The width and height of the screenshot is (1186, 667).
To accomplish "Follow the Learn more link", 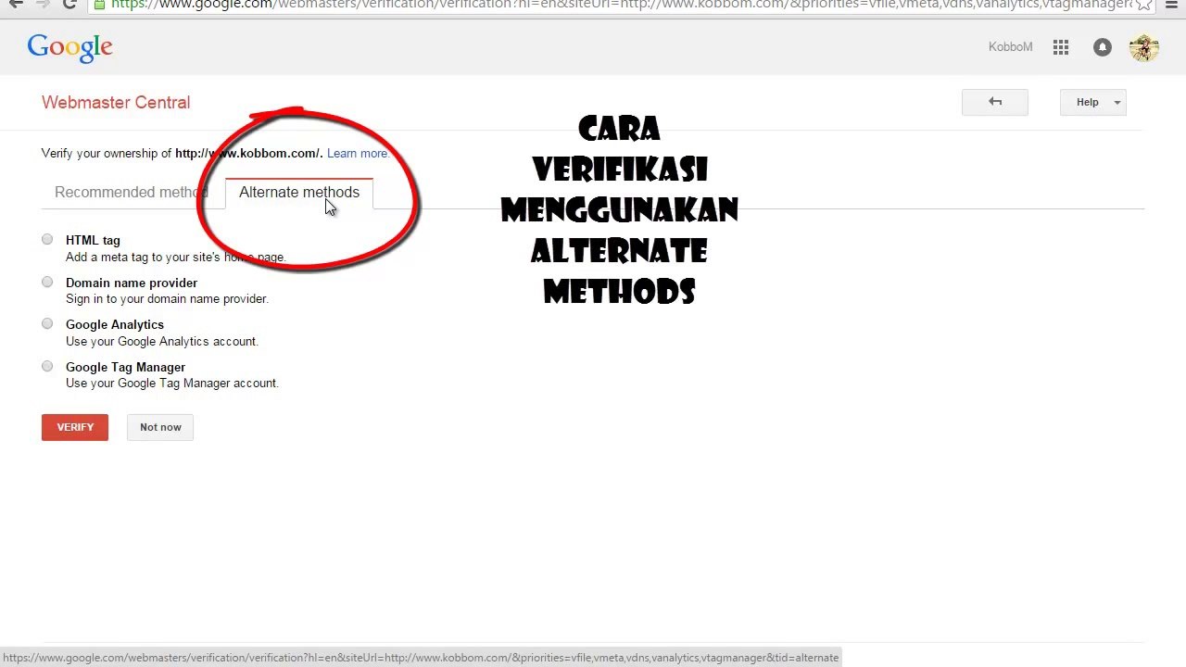I will point(357,154).
